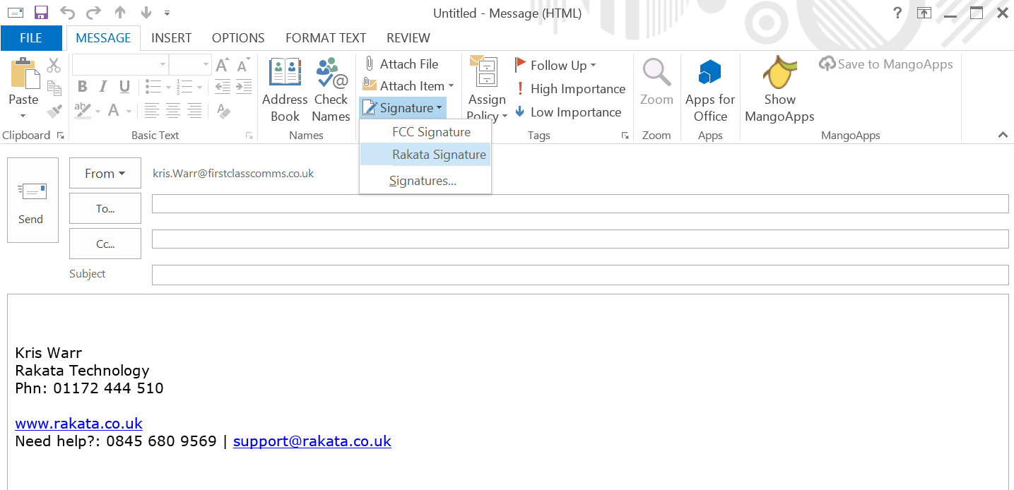Open Clipboard pane dialog launcher
1014x490 pixels.
[61, 136]
